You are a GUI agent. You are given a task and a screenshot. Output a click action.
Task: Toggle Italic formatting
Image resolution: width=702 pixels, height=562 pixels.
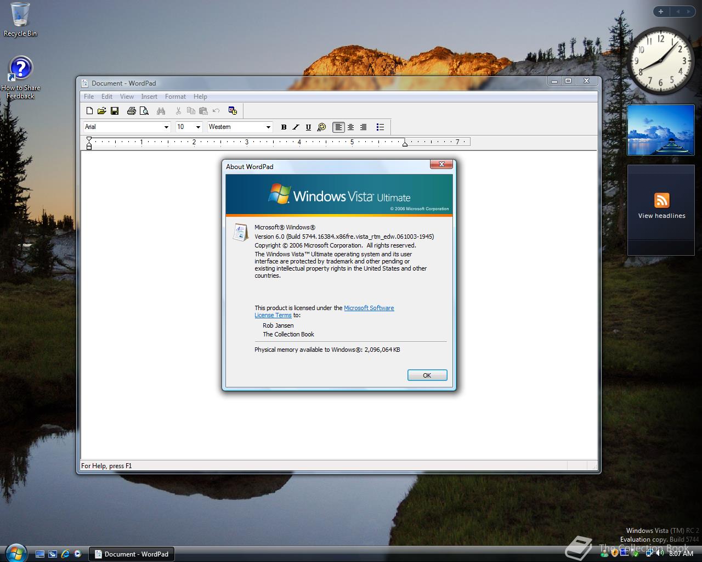tap(296, 127)
